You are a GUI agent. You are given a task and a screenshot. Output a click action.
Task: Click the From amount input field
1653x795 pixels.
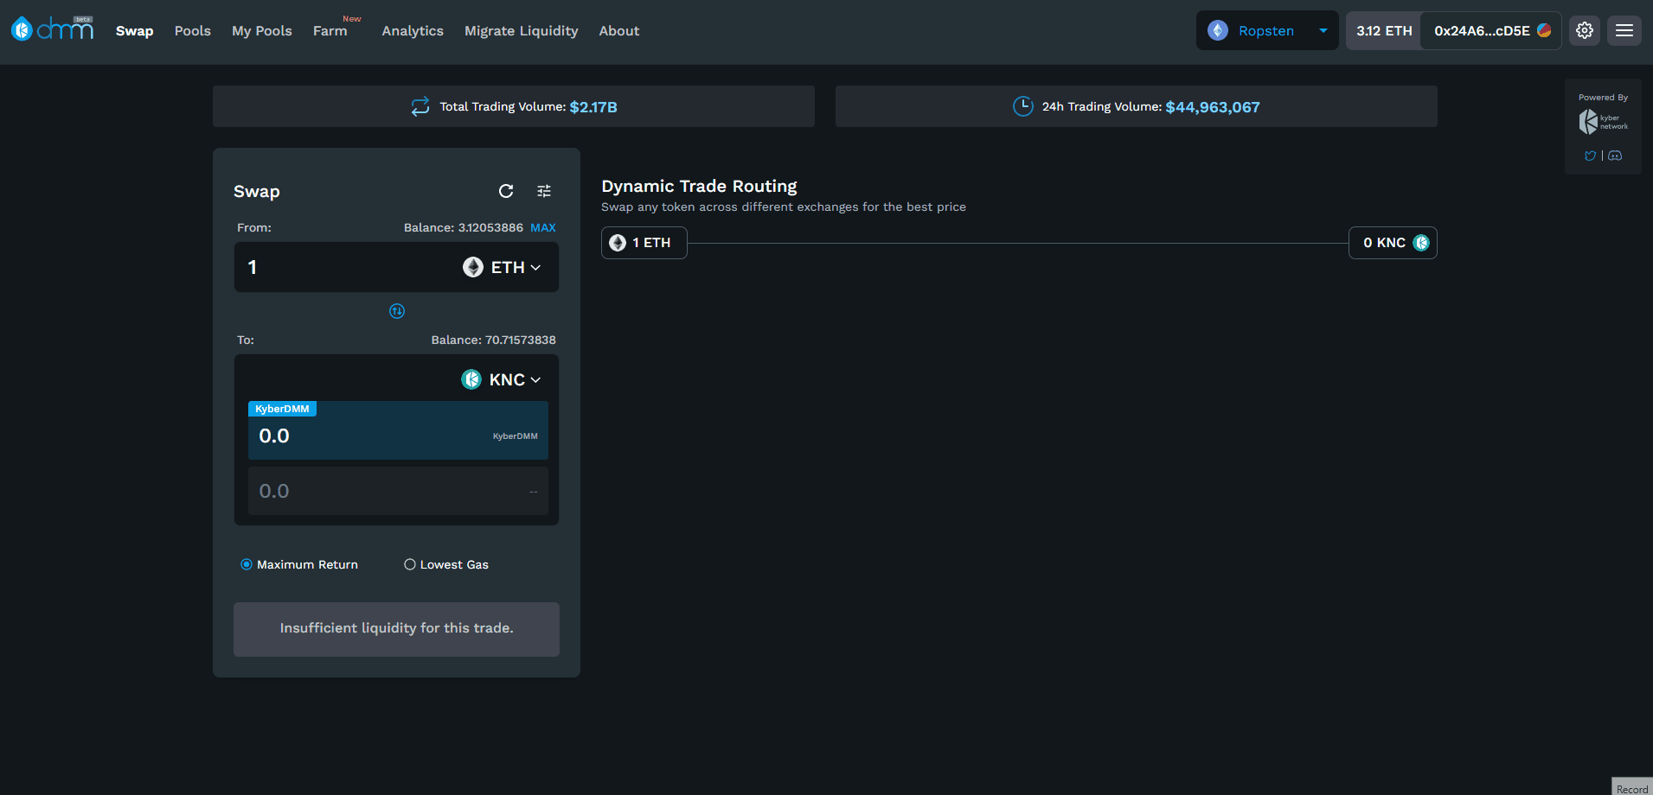(x=346, y=267)
